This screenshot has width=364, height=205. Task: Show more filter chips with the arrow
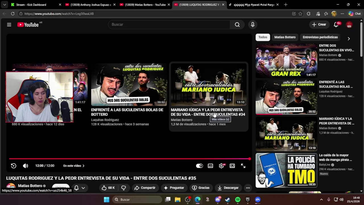[x=349, y=38]
